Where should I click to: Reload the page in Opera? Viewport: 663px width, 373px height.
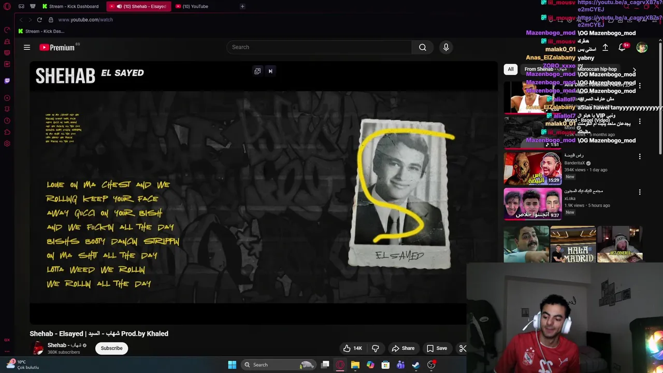39,20
